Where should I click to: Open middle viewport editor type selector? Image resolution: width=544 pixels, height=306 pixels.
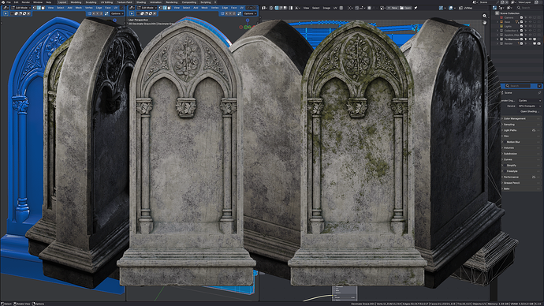coord(132,8)
